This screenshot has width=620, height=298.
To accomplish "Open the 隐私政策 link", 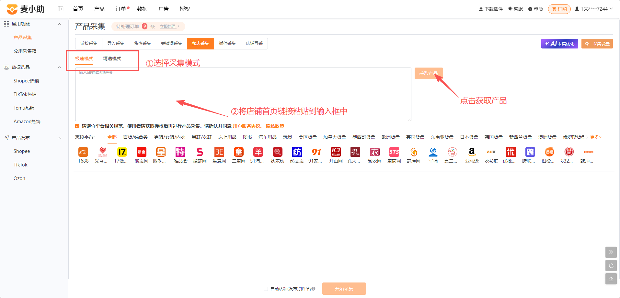I will pyautogui.click(x=275, y=126).
